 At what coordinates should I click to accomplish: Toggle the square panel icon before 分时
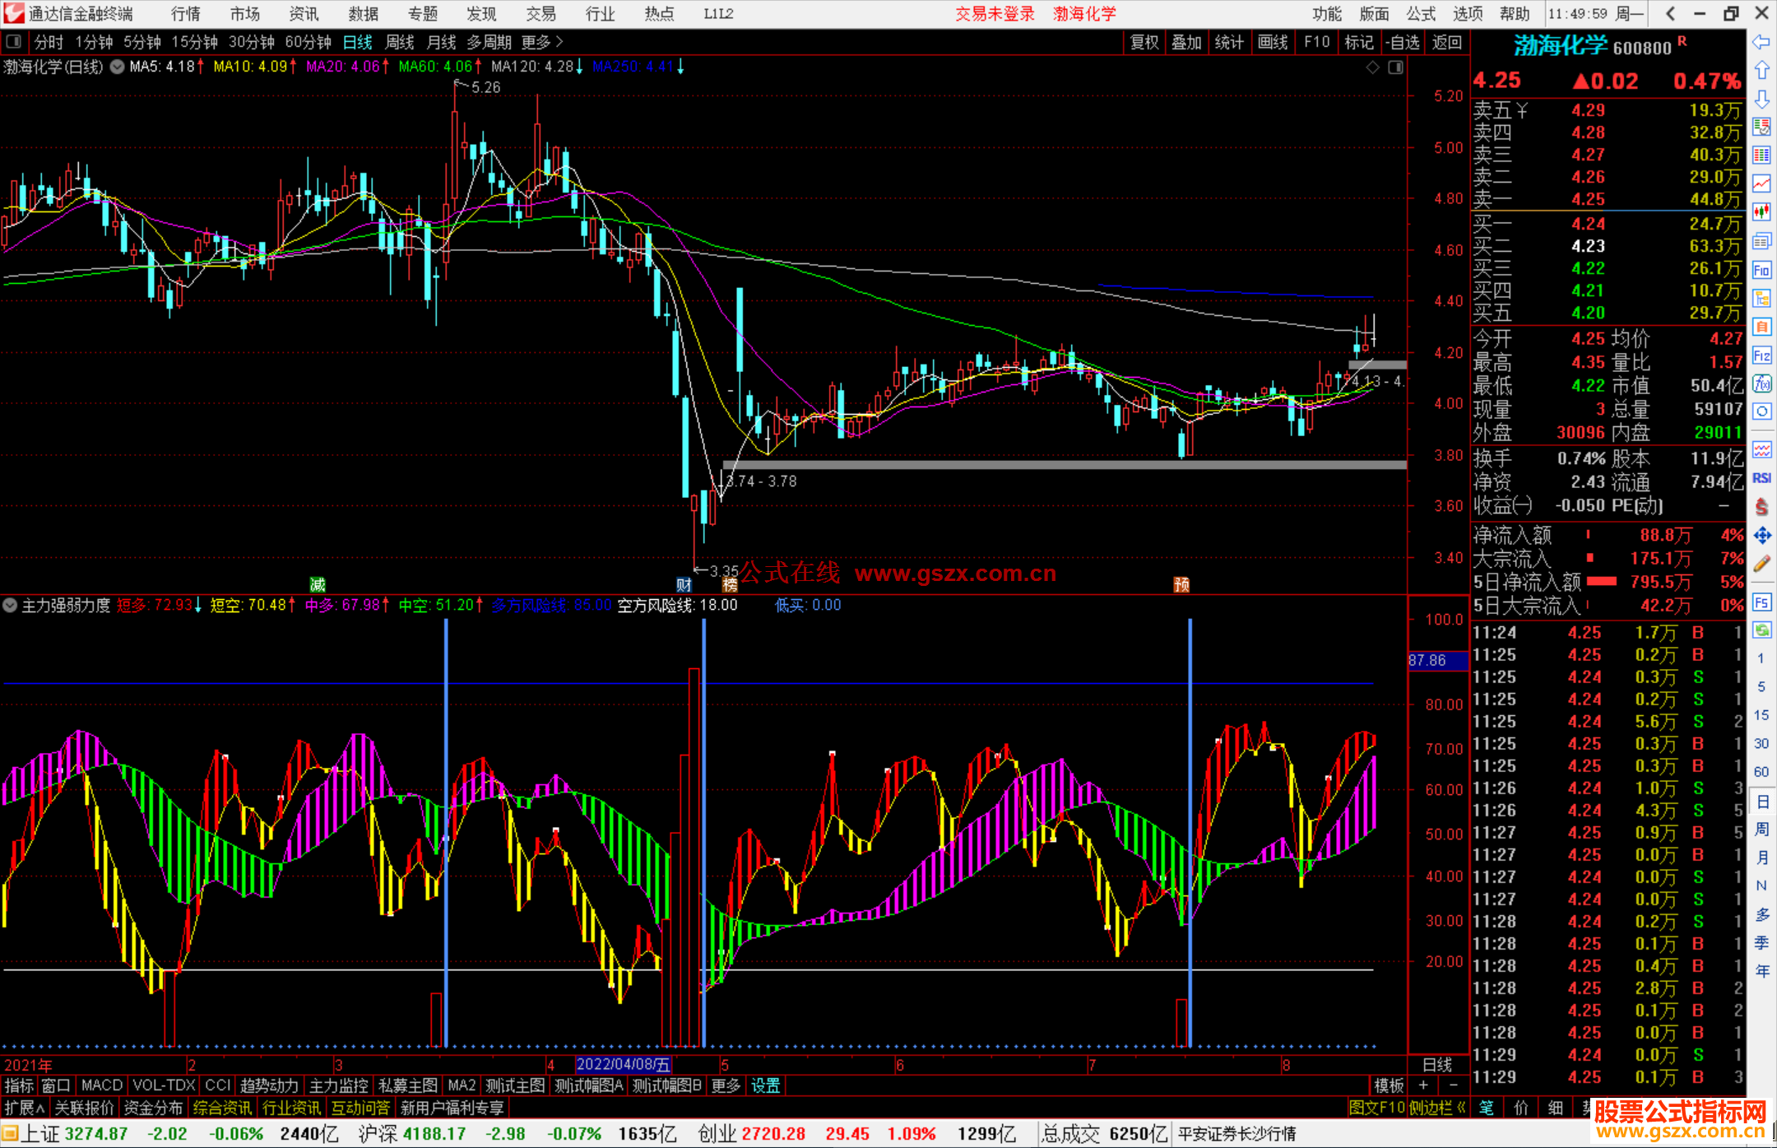[14, 41]
